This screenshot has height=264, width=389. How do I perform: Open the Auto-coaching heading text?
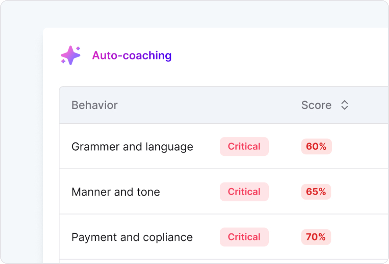click(x=132, y=56)
